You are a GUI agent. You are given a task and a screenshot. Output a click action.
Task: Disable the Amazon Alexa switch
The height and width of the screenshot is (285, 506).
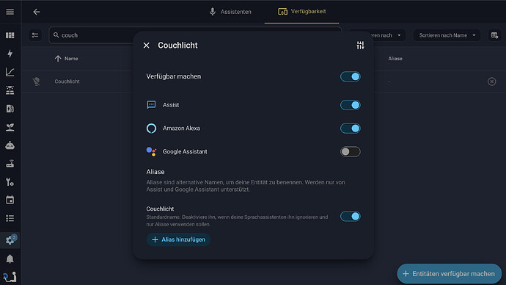tap(350, 129)
